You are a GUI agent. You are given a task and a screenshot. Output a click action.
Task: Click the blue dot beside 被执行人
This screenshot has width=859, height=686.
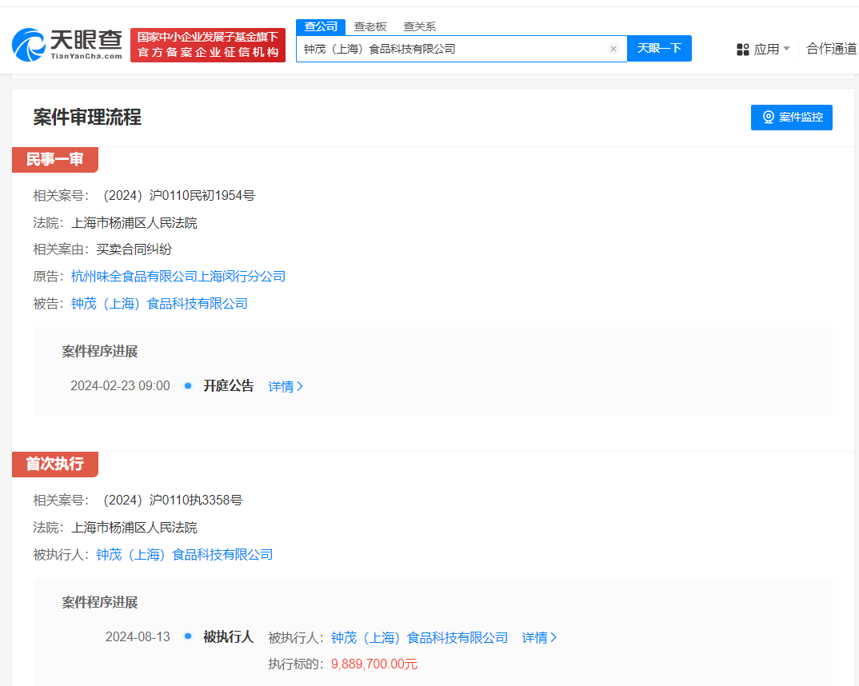(x=186, y=636)
